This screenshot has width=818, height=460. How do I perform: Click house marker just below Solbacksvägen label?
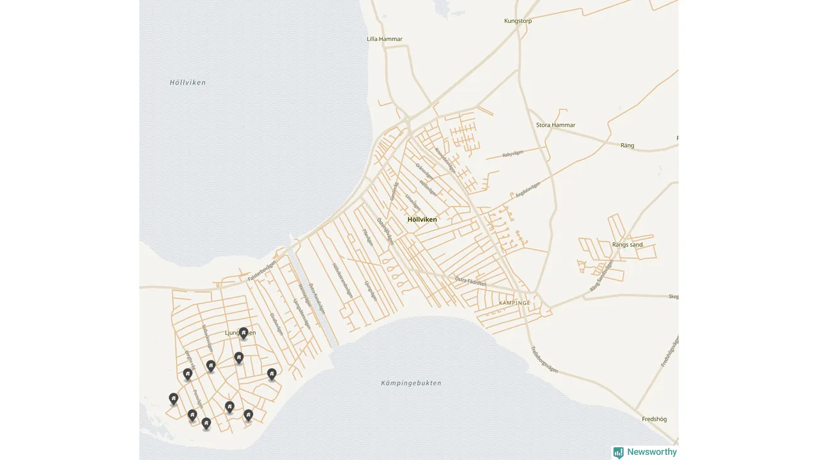tap(211, 365)
